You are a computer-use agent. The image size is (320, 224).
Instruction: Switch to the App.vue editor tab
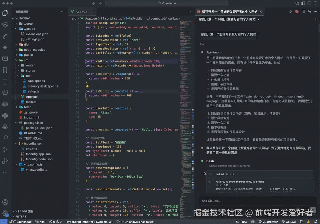pyautogui.click(x=81, y=12)
